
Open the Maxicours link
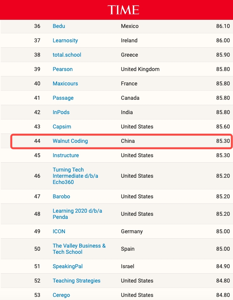(x=65, y=83)
